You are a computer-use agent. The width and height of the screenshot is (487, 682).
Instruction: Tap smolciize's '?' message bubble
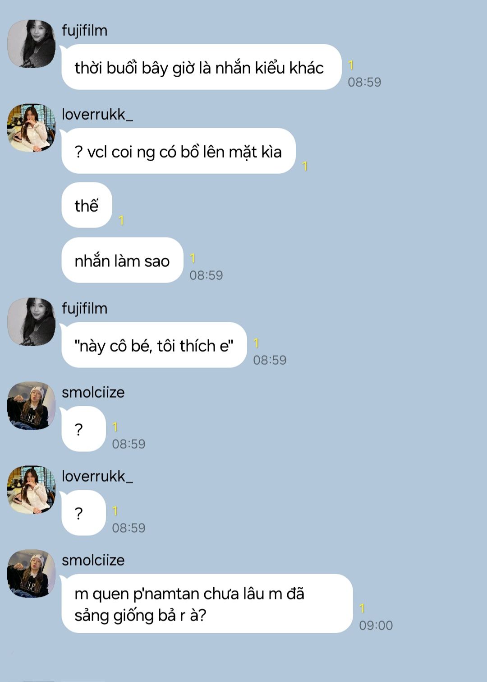click(x=83, y=429)
